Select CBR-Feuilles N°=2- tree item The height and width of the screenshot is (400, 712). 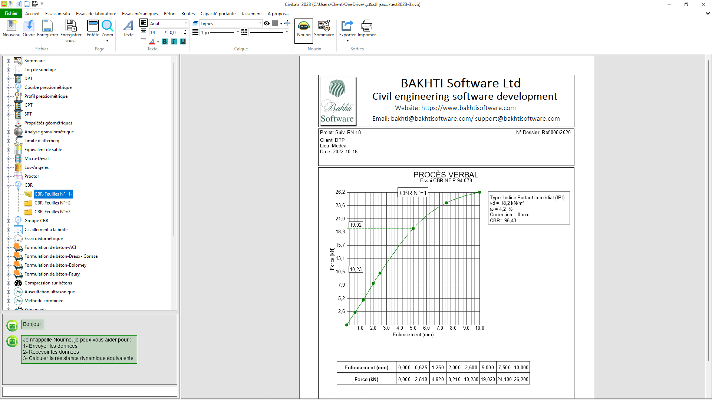tap(53, 203)
